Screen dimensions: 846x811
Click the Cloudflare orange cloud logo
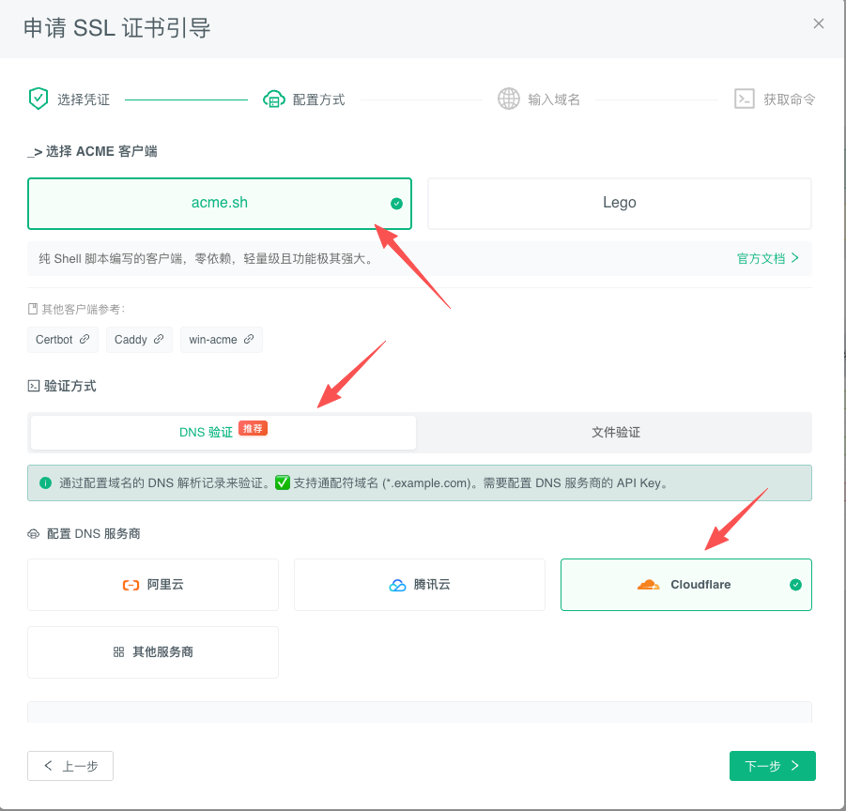[649, 585]
